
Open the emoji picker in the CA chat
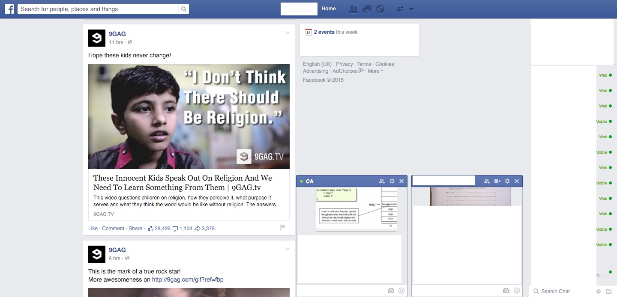pos(401,291)
